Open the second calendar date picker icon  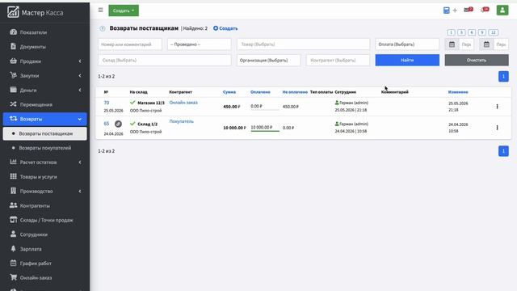486,44
